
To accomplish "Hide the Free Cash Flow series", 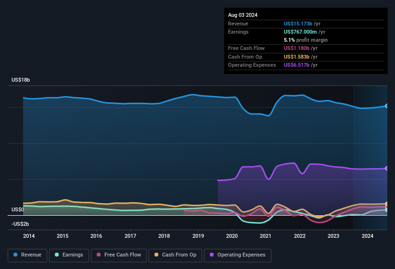I will click(118, 255).
